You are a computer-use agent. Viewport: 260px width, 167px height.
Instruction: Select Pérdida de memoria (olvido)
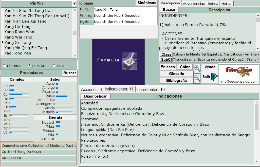108,146
